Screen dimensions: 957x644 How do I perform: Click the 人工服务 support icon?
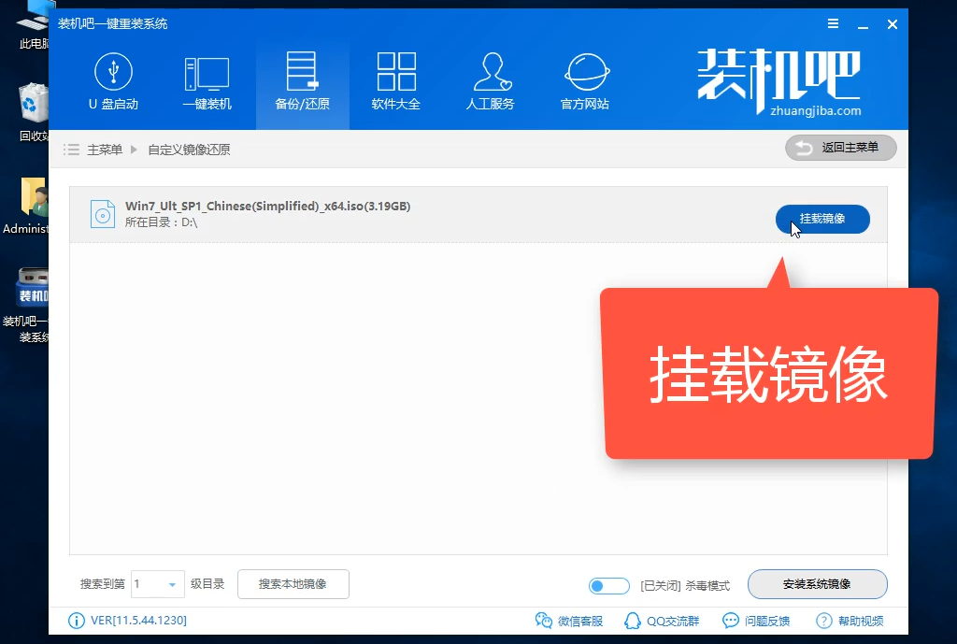491,72
